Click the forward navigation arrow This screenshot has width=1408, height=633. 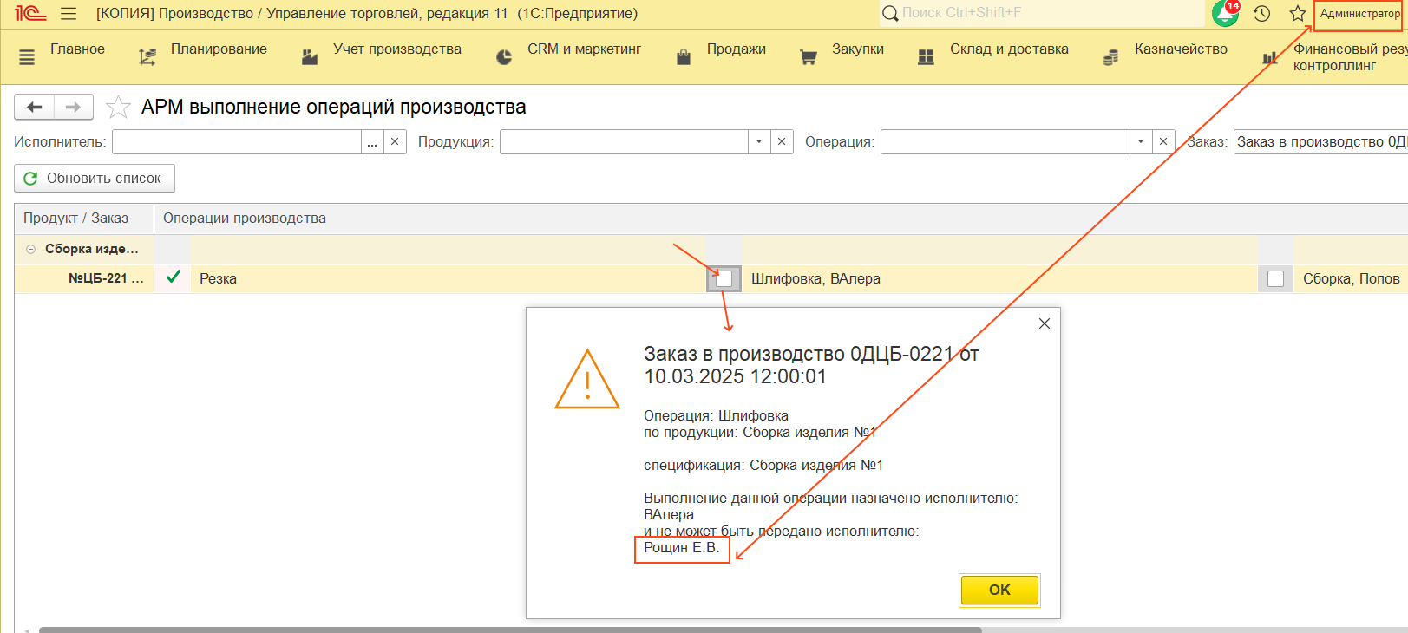(x=74, y=108)
